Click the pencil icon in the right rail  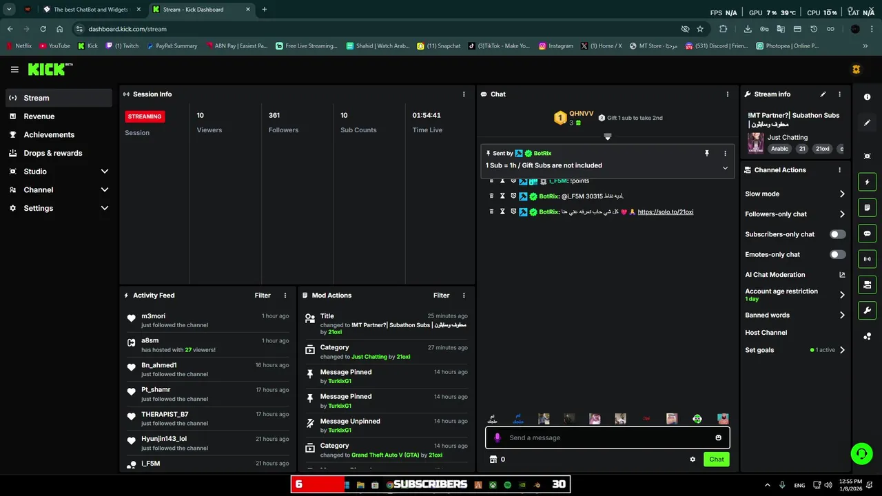point(868,123)
